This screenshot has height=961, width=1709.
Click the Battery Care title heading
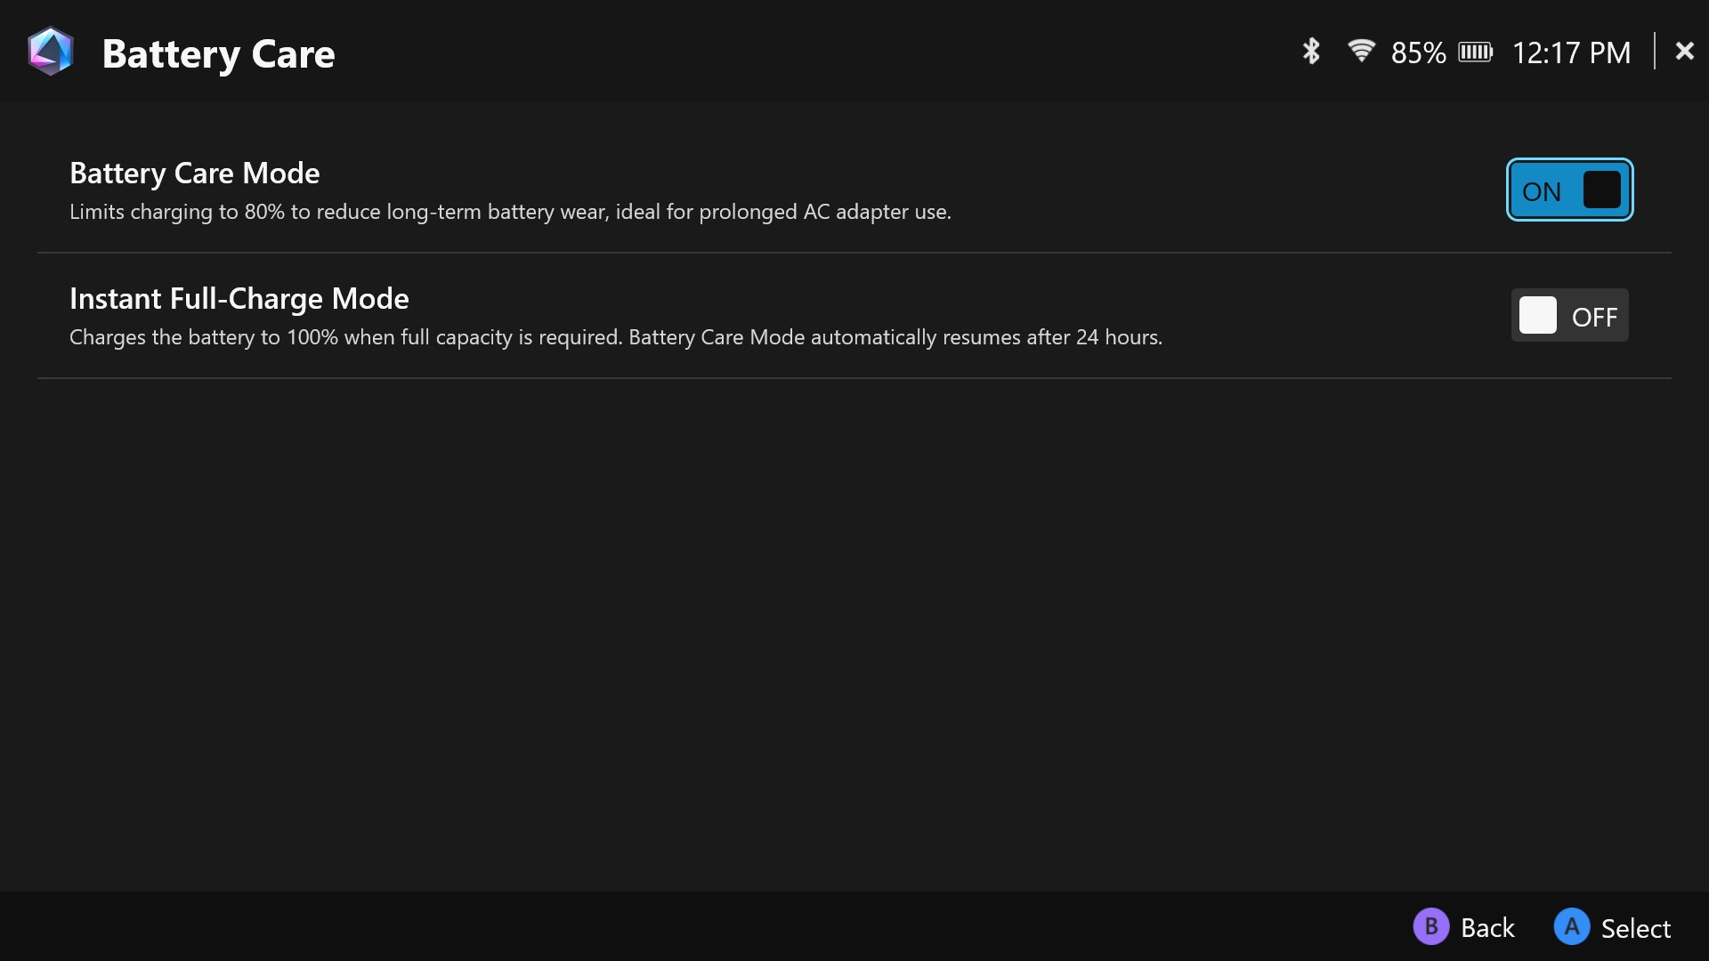pyautogui.click(x=218, y=54)
